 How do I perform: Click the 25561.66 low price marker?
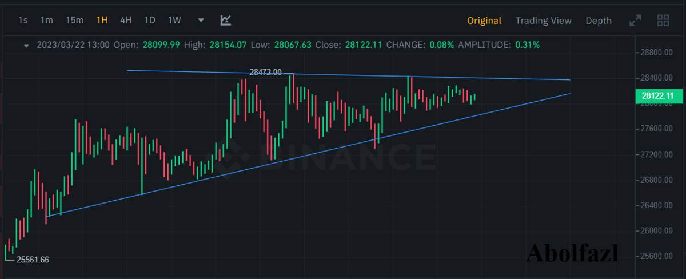(33, 260)
